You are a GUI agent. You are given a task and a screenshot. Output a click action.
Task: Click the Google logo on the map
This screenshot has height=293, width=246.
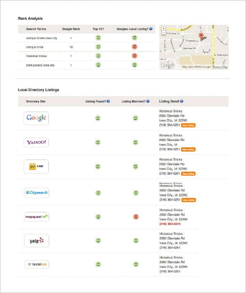(x=168, y=65)
